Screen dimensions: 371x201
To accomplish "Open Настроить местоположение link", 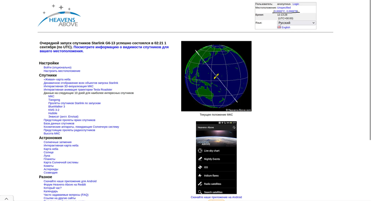I will point(62,71).
